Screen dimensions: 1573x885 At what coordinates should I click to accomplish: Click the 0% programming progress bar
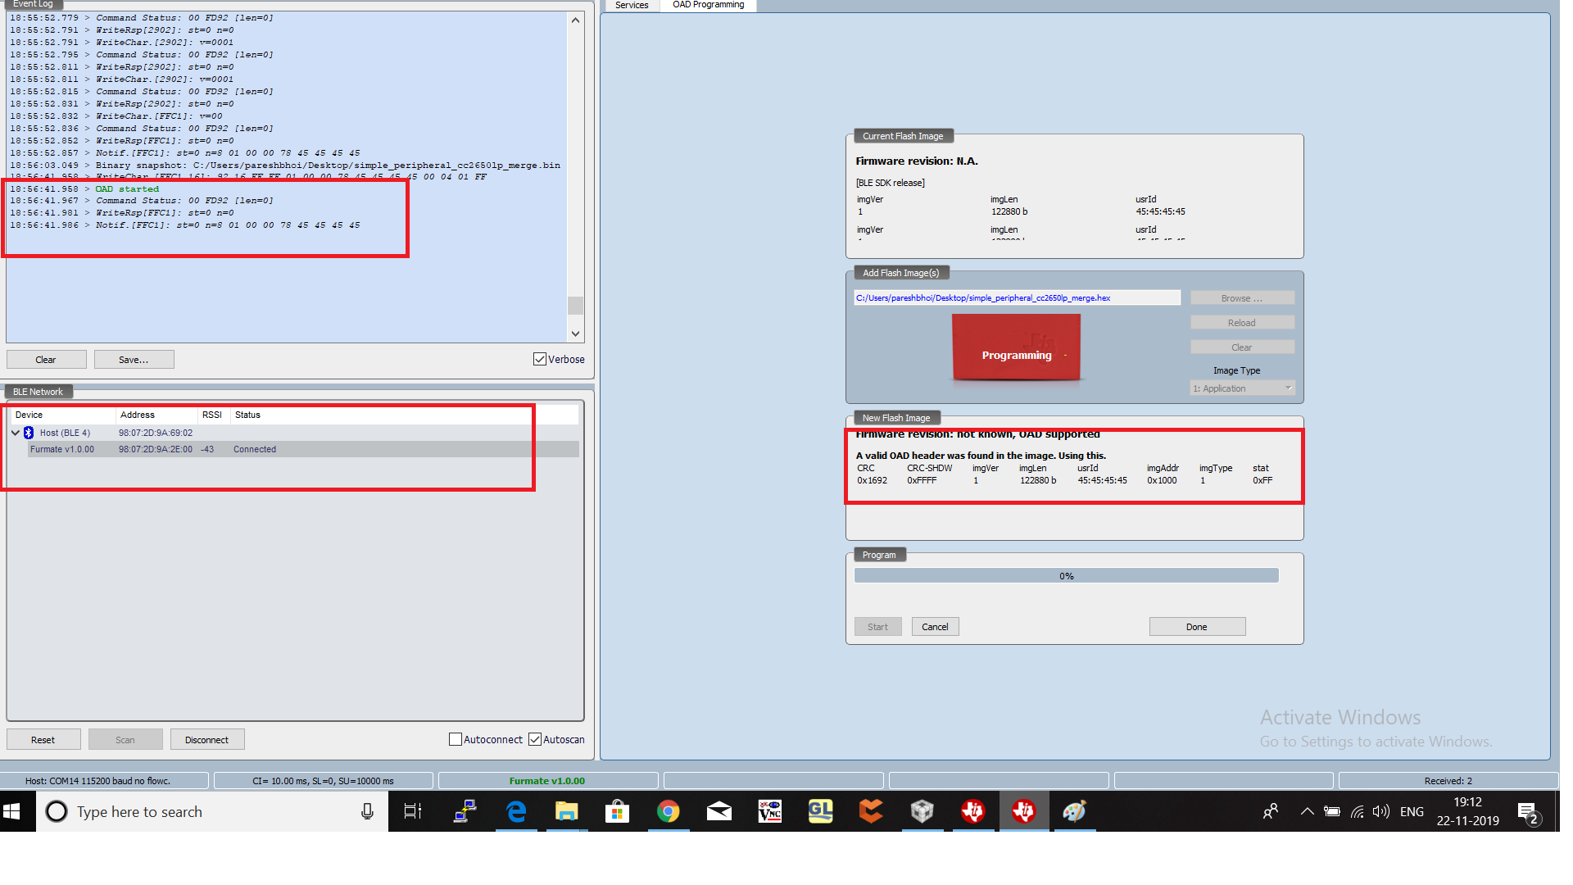[x=1065, y=575]
